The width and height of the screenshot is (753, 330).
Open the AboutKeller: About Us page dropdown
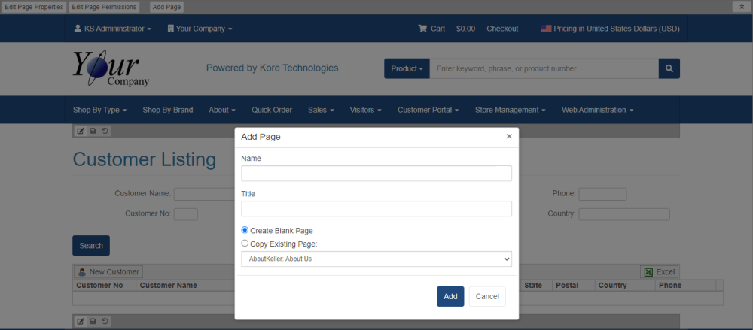point(376,259)
